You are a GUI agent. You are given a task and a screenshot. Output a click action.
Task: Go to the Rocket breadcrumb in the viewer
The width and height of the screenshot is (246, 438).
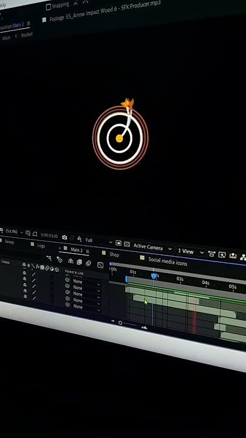[27, 35]
